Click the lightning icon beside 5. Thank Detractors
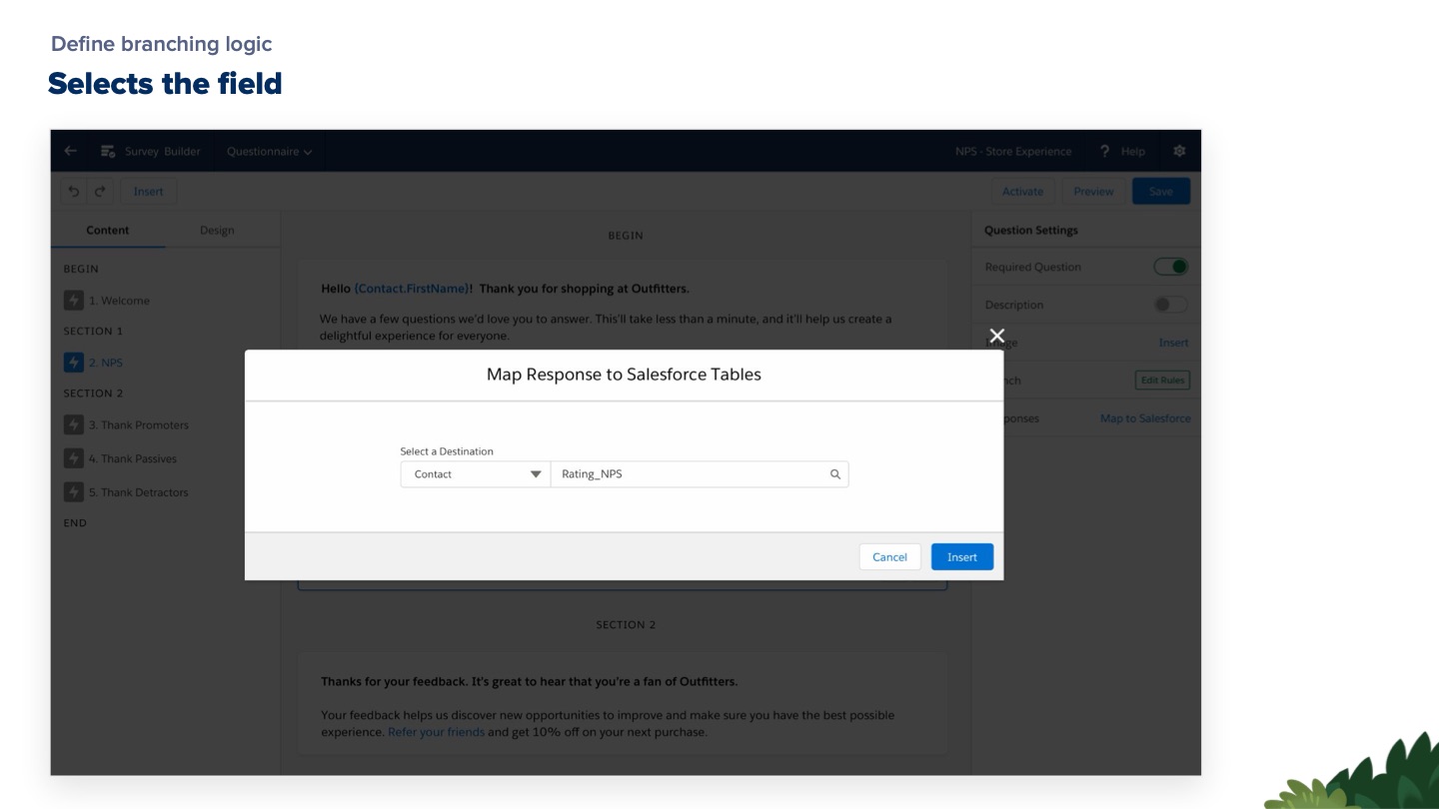Viewport: 1439px width, 809px height. click(x=73, y=492)
